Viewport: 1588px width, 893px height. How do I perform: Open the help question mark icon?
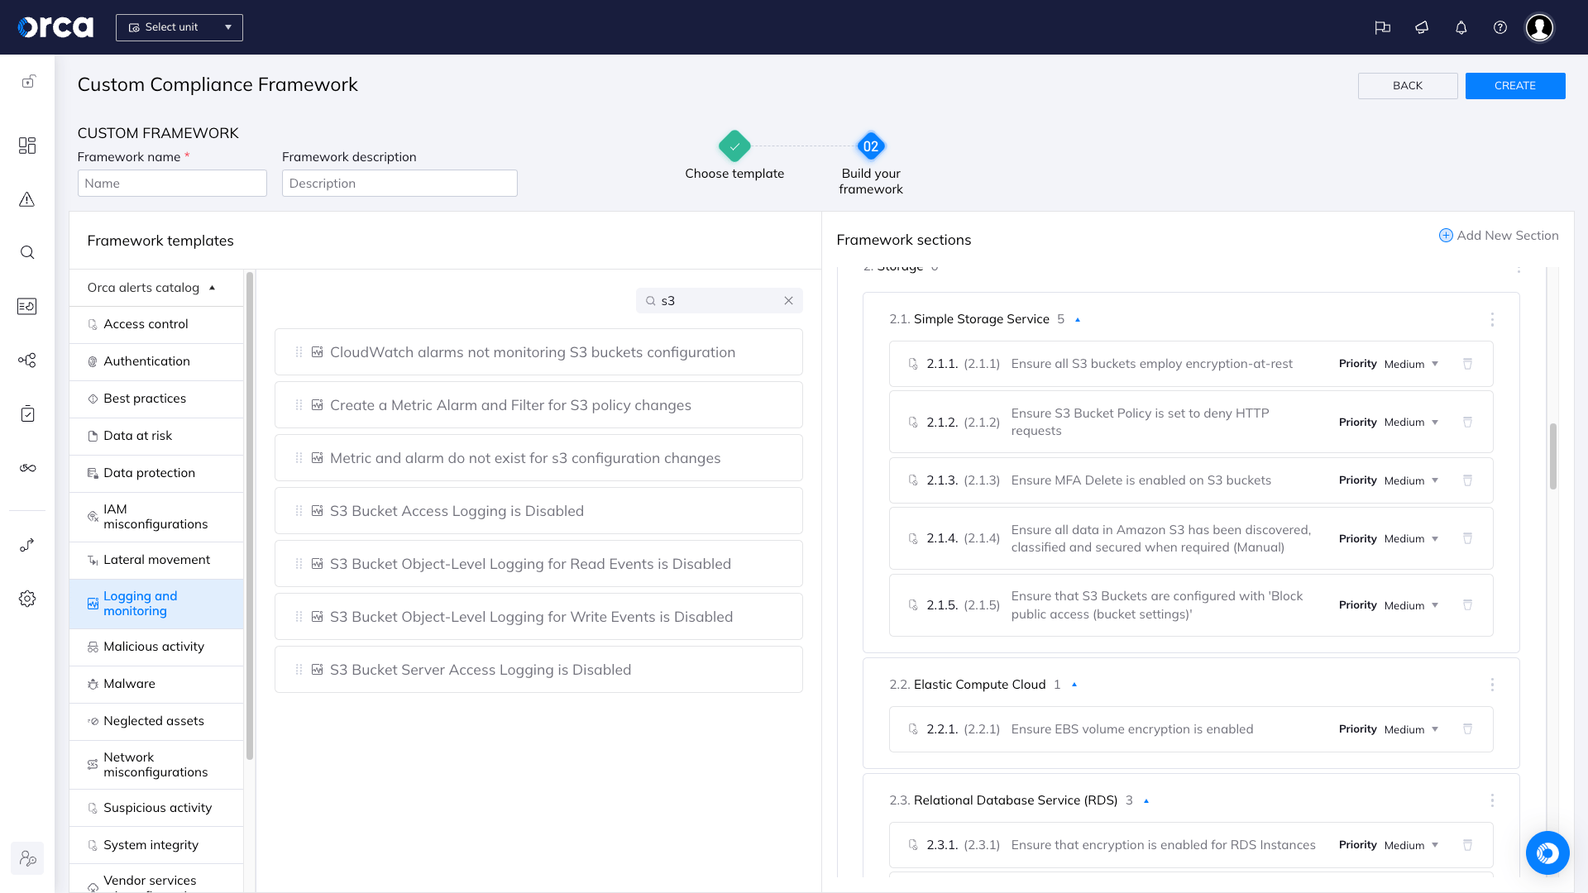[1500, 27]
